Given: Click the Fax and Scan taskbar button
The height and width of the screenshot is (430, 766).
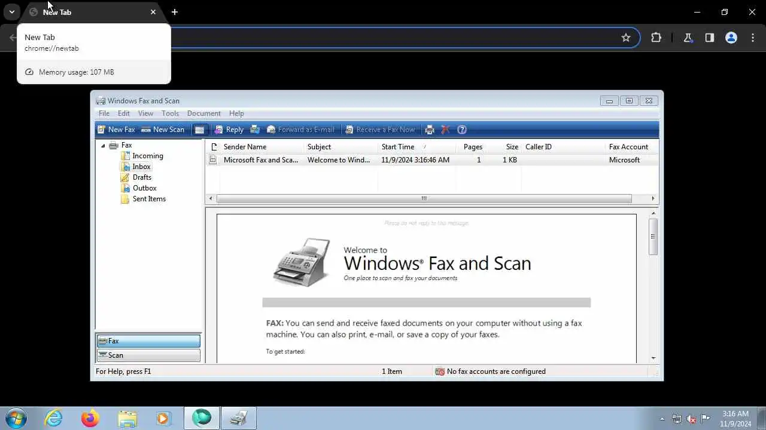Looking at the screenshot, I should coord(239,419).
